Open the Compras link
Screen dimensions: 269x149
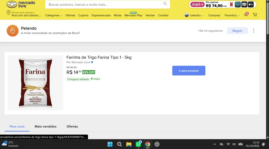pos(214,15)
